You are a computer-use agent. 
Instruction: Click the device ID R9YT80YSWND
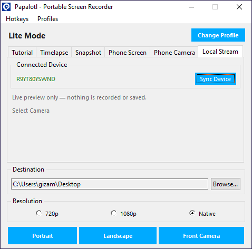click(x=36, y=79)
